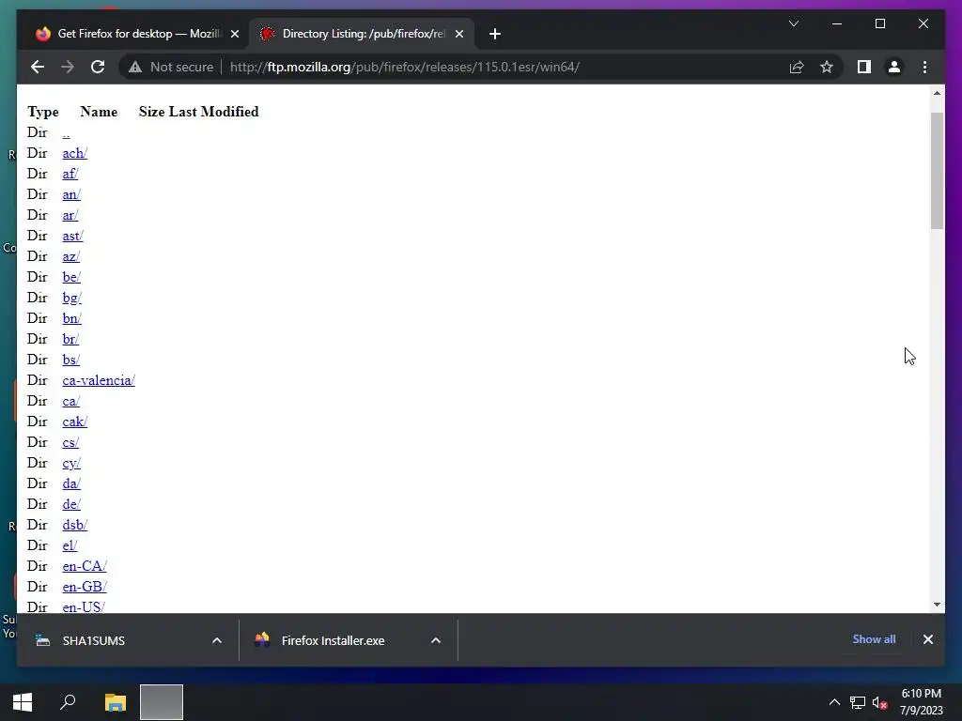
Task: Expand SHA1SUMS download options
Action: (x=217, y=640)
